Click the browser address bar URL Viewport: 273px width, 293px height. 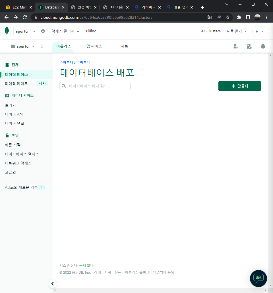coord(96,17)
